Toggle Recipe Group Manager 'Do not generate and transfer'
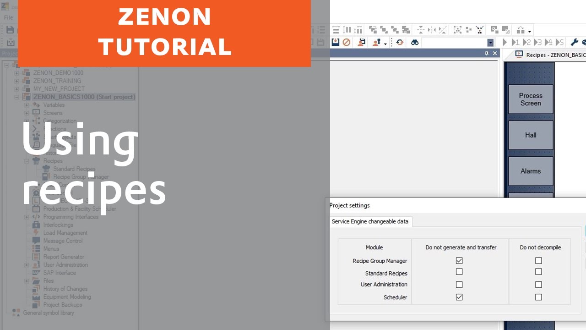This screenshot has width=586, height=330. [459, 261]
